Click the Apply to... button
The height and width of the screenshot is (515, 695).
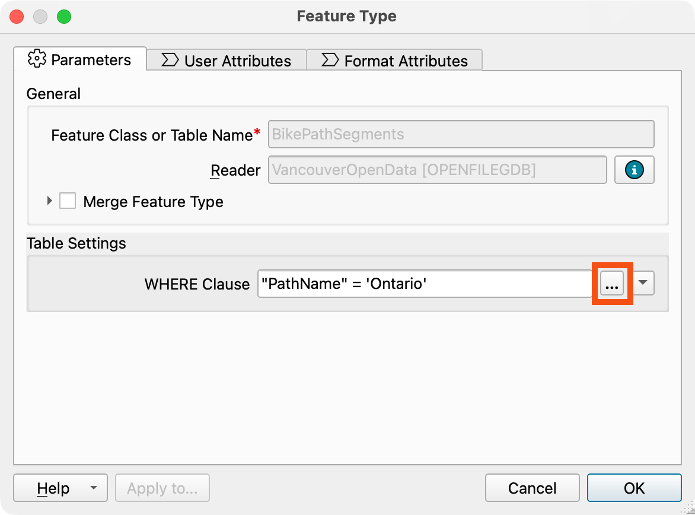click(162, 488)
